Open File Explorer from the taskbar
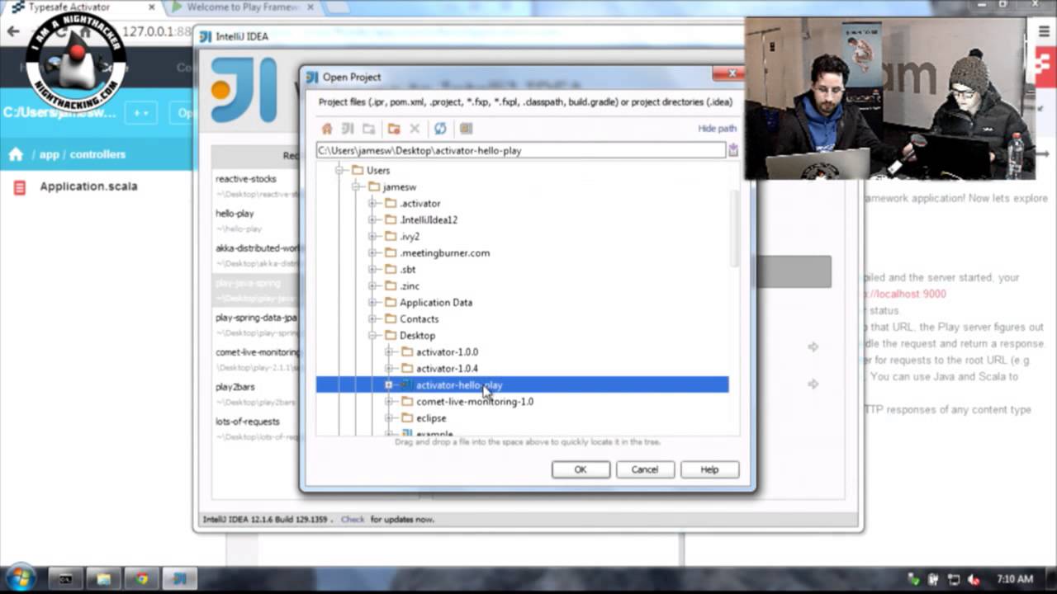 (103, 579)
